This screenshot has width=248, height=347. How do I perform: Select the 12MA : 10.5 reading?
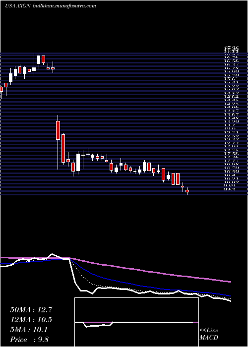(31, 320)
